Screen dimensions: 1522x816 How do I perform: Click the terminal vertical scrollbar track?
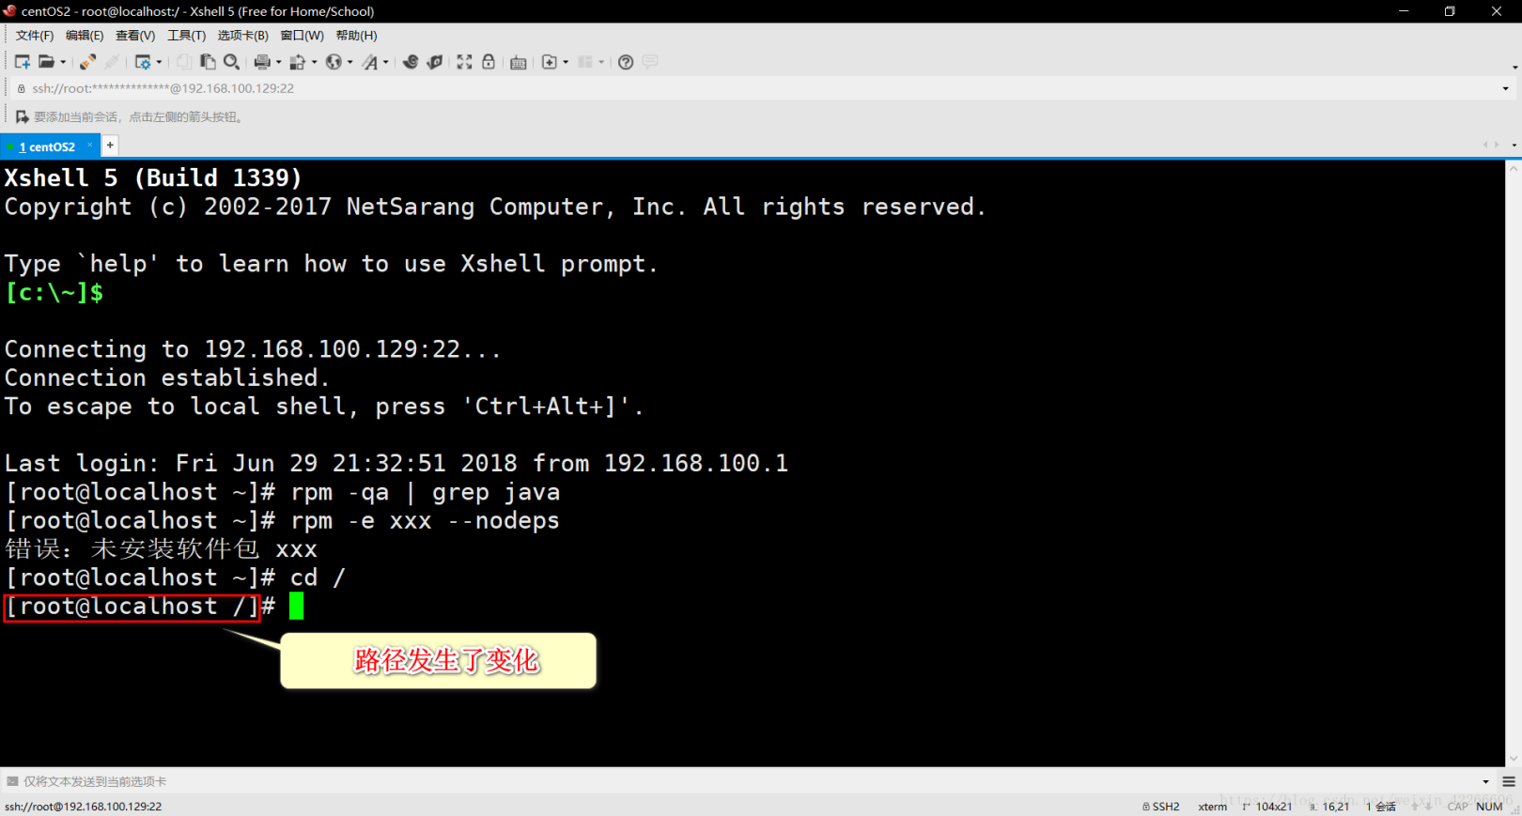[1513, 470]
